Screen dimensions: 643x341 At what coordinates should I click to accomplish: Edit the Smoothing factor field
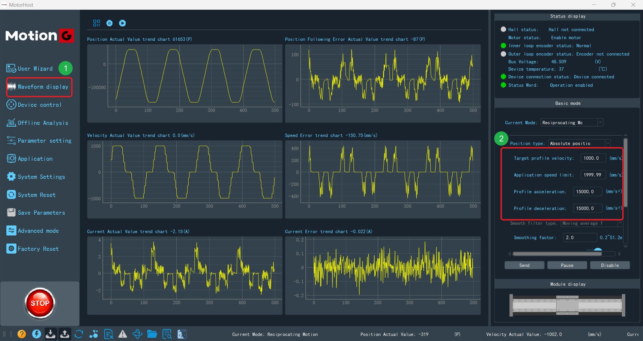point(580,238)
